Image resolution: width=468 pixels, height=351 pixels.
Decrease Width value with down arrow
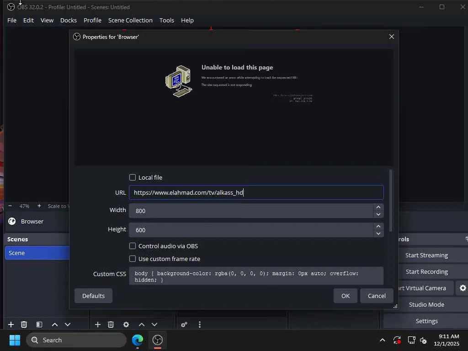378,214
